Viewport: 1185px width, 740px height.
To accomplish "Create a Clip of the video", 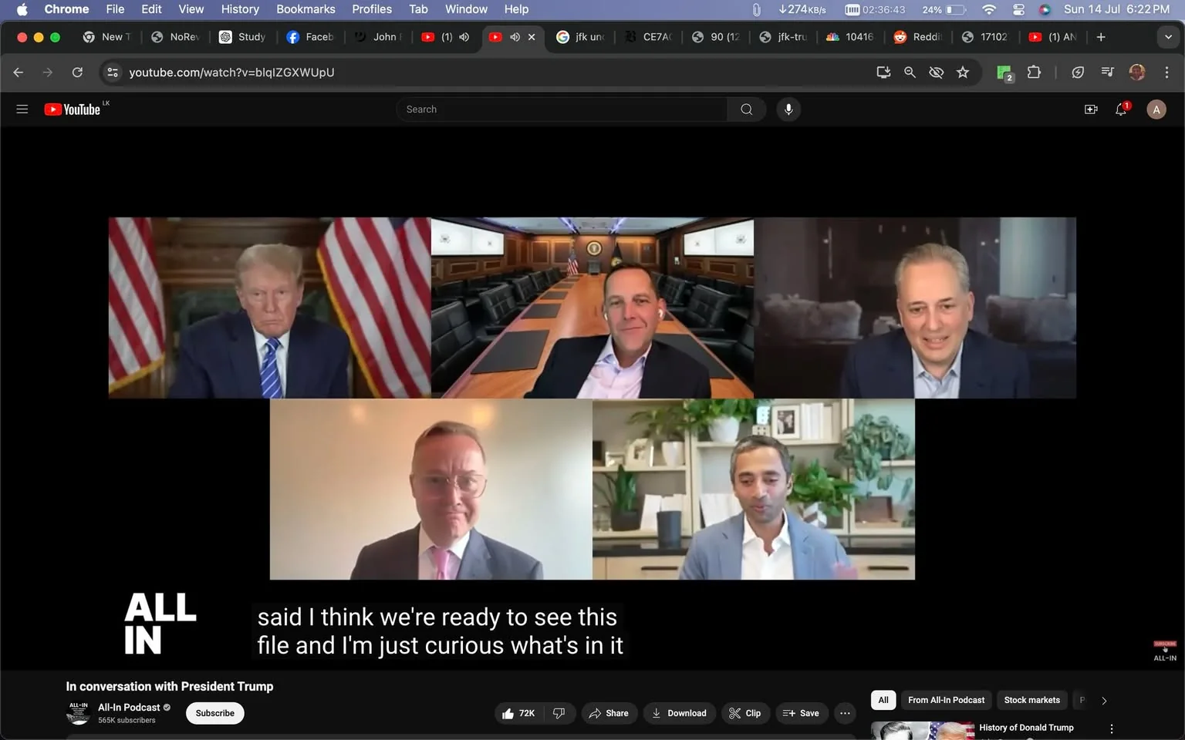I will pos(745,713).
